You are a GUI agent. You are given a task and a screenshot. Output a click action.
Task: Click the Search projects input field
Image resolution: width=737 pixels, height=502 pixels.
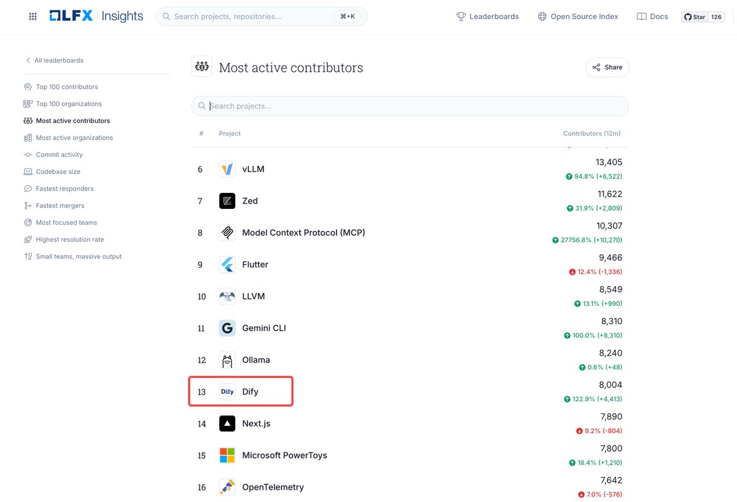(x=410, y=106)
